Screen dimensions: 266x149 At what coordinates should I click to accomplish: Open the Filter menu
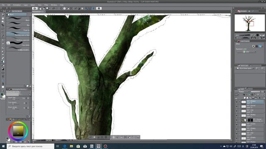click(x=46, y=5)
